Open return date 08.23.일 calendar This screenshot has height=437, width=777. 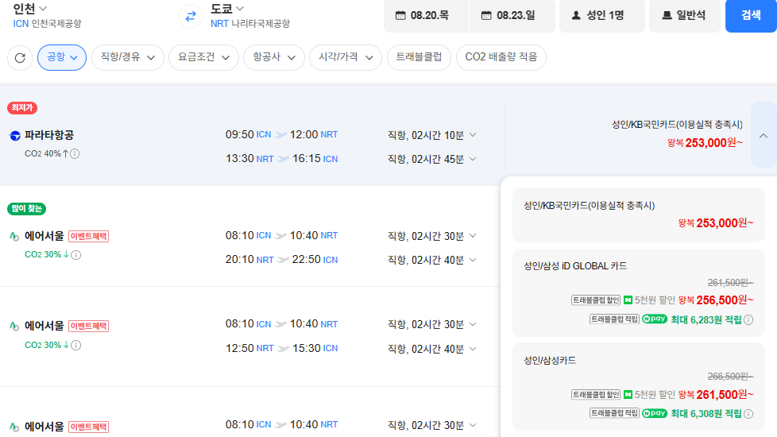tap(512, 16)
